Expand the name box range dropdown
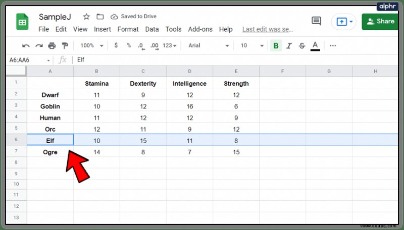 pos(48,61)
